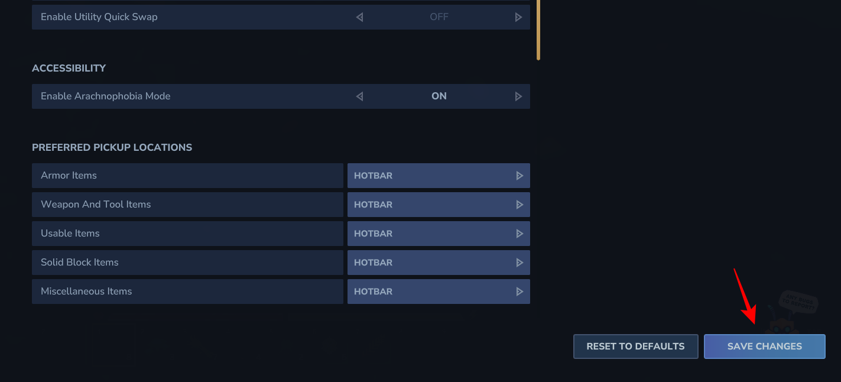Save changes to the settings
Viewport: 841px width, 382px height.
point(764,347)
